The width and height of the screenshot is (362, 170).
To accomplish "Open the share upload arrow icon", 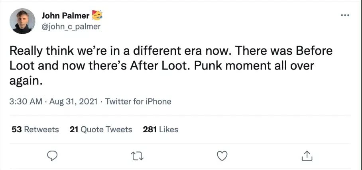I will (x=307, y=156).
